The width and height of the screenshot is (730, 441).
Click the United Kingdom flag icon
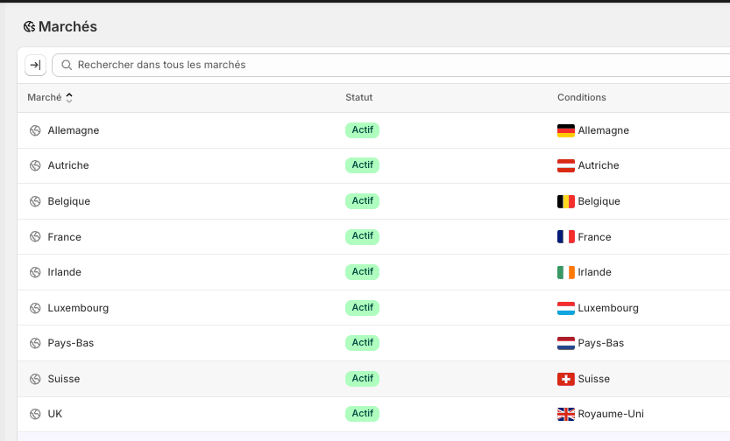[565, 414]
